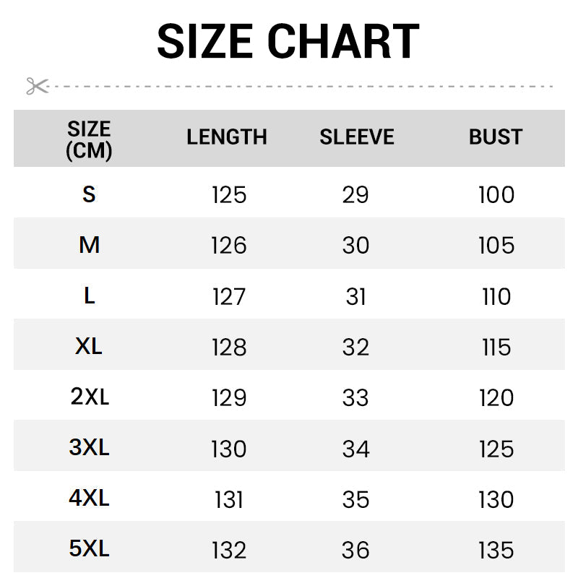578x578 pixels.
Task: Click bust value 110 for size L
Action: pyautogui.click(x=496, y=296)
